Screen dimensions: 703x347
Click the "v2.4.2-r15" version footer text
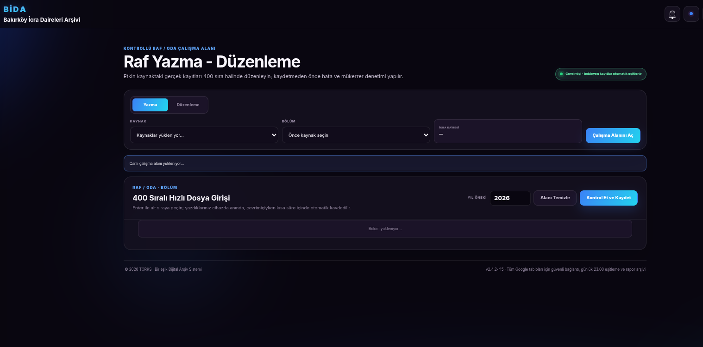pyautogui.click(x=495, y=269)
